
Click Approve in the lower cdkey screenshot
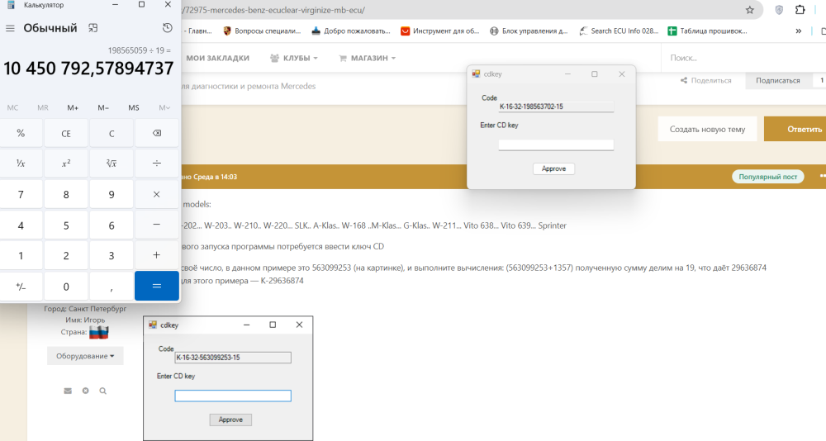[230, 420]
